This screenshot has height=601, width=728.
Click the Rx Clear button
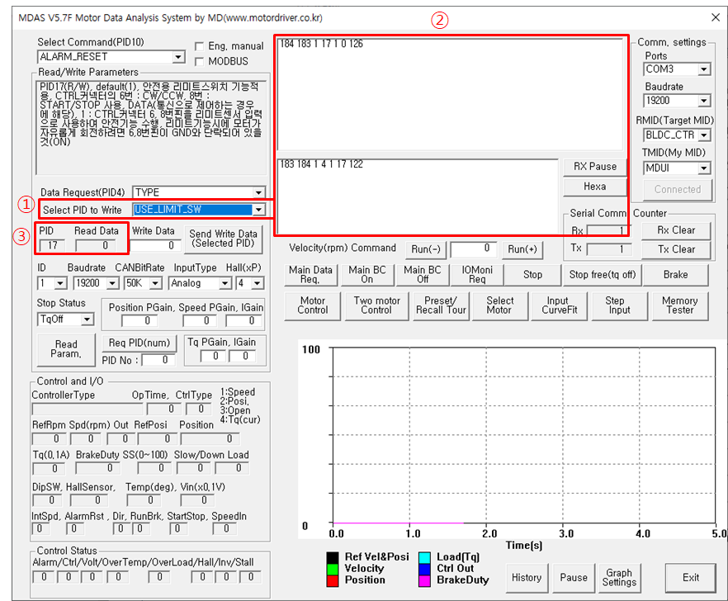pos(676,230)
